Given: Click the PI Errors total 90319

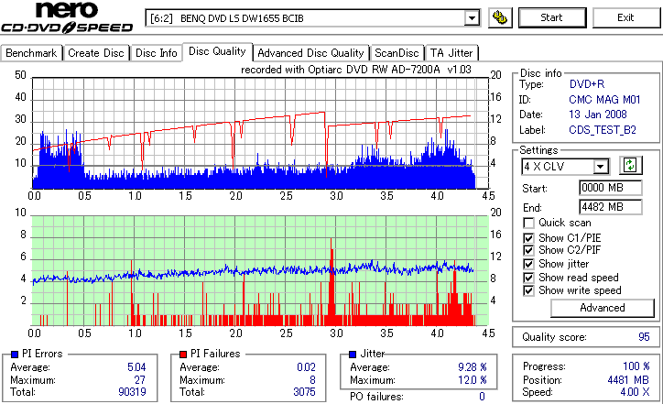Looking at the screenshot, I should 132,392.
